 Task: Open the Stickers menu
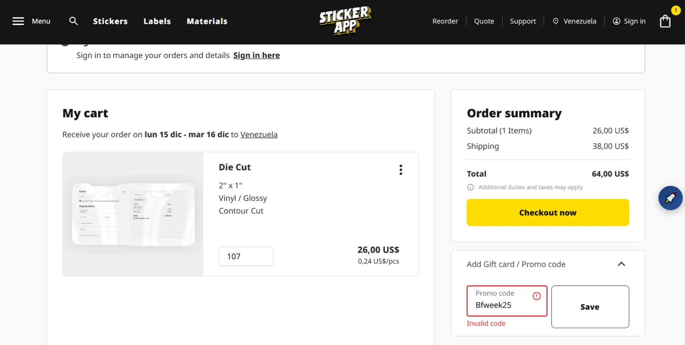[x=110, y=21]
